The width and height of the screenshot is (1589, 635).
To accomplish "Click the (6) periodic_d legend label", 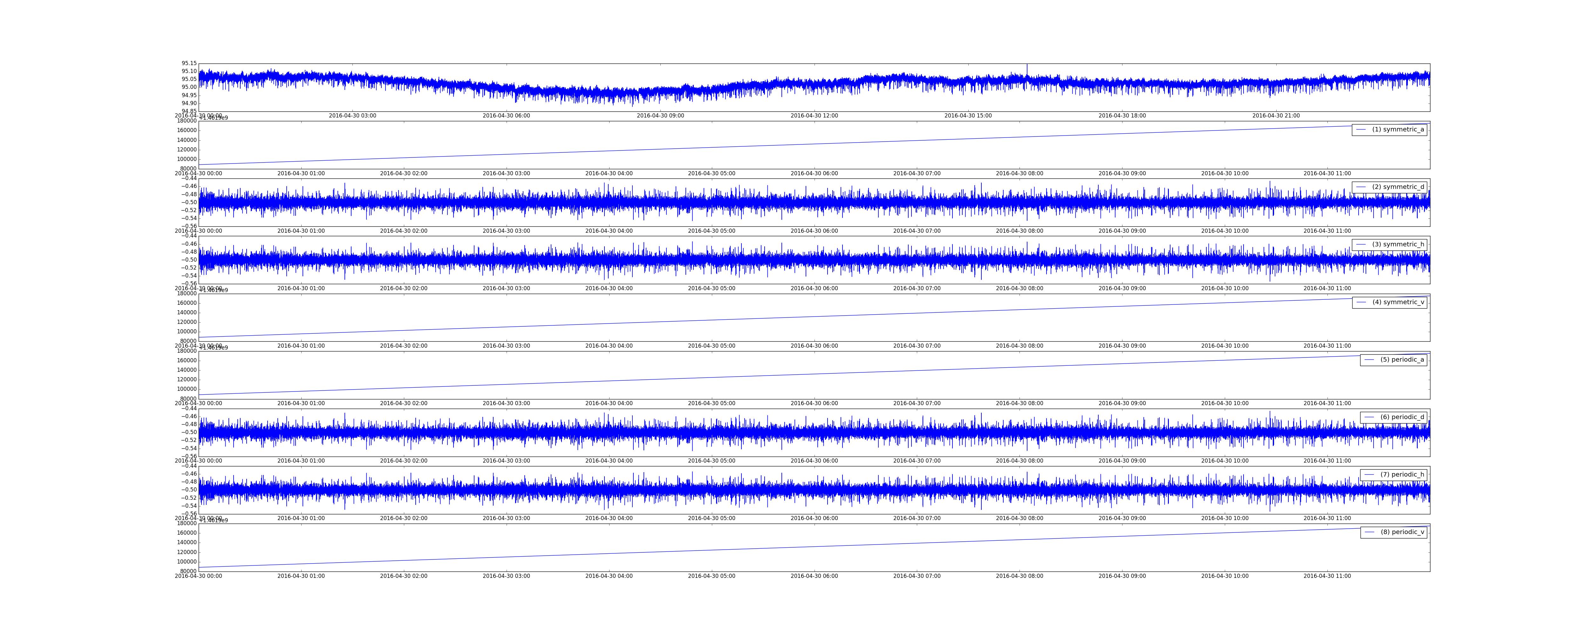I will point(1402,418).
